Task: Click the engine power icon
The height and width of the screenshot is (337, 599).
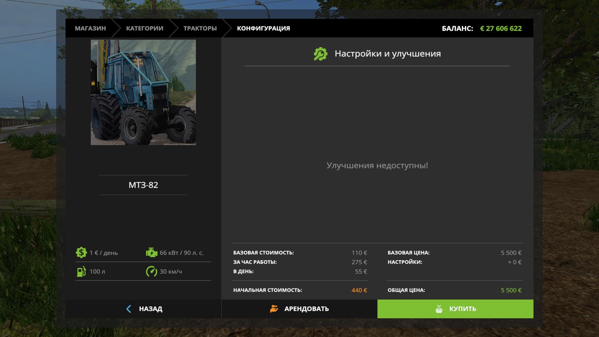Action: point(151,253)
